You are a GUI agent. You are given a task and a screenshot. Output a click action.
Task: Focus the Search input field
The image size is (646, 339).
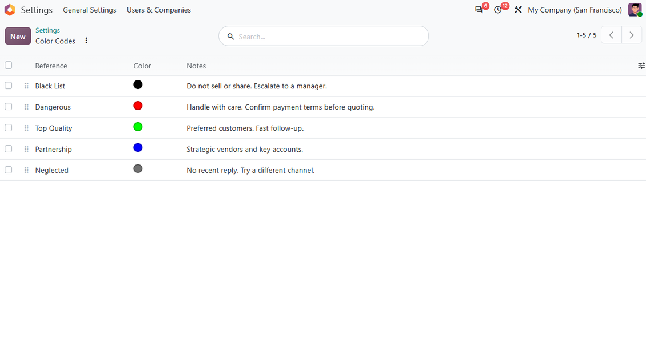tap(324, 36)
